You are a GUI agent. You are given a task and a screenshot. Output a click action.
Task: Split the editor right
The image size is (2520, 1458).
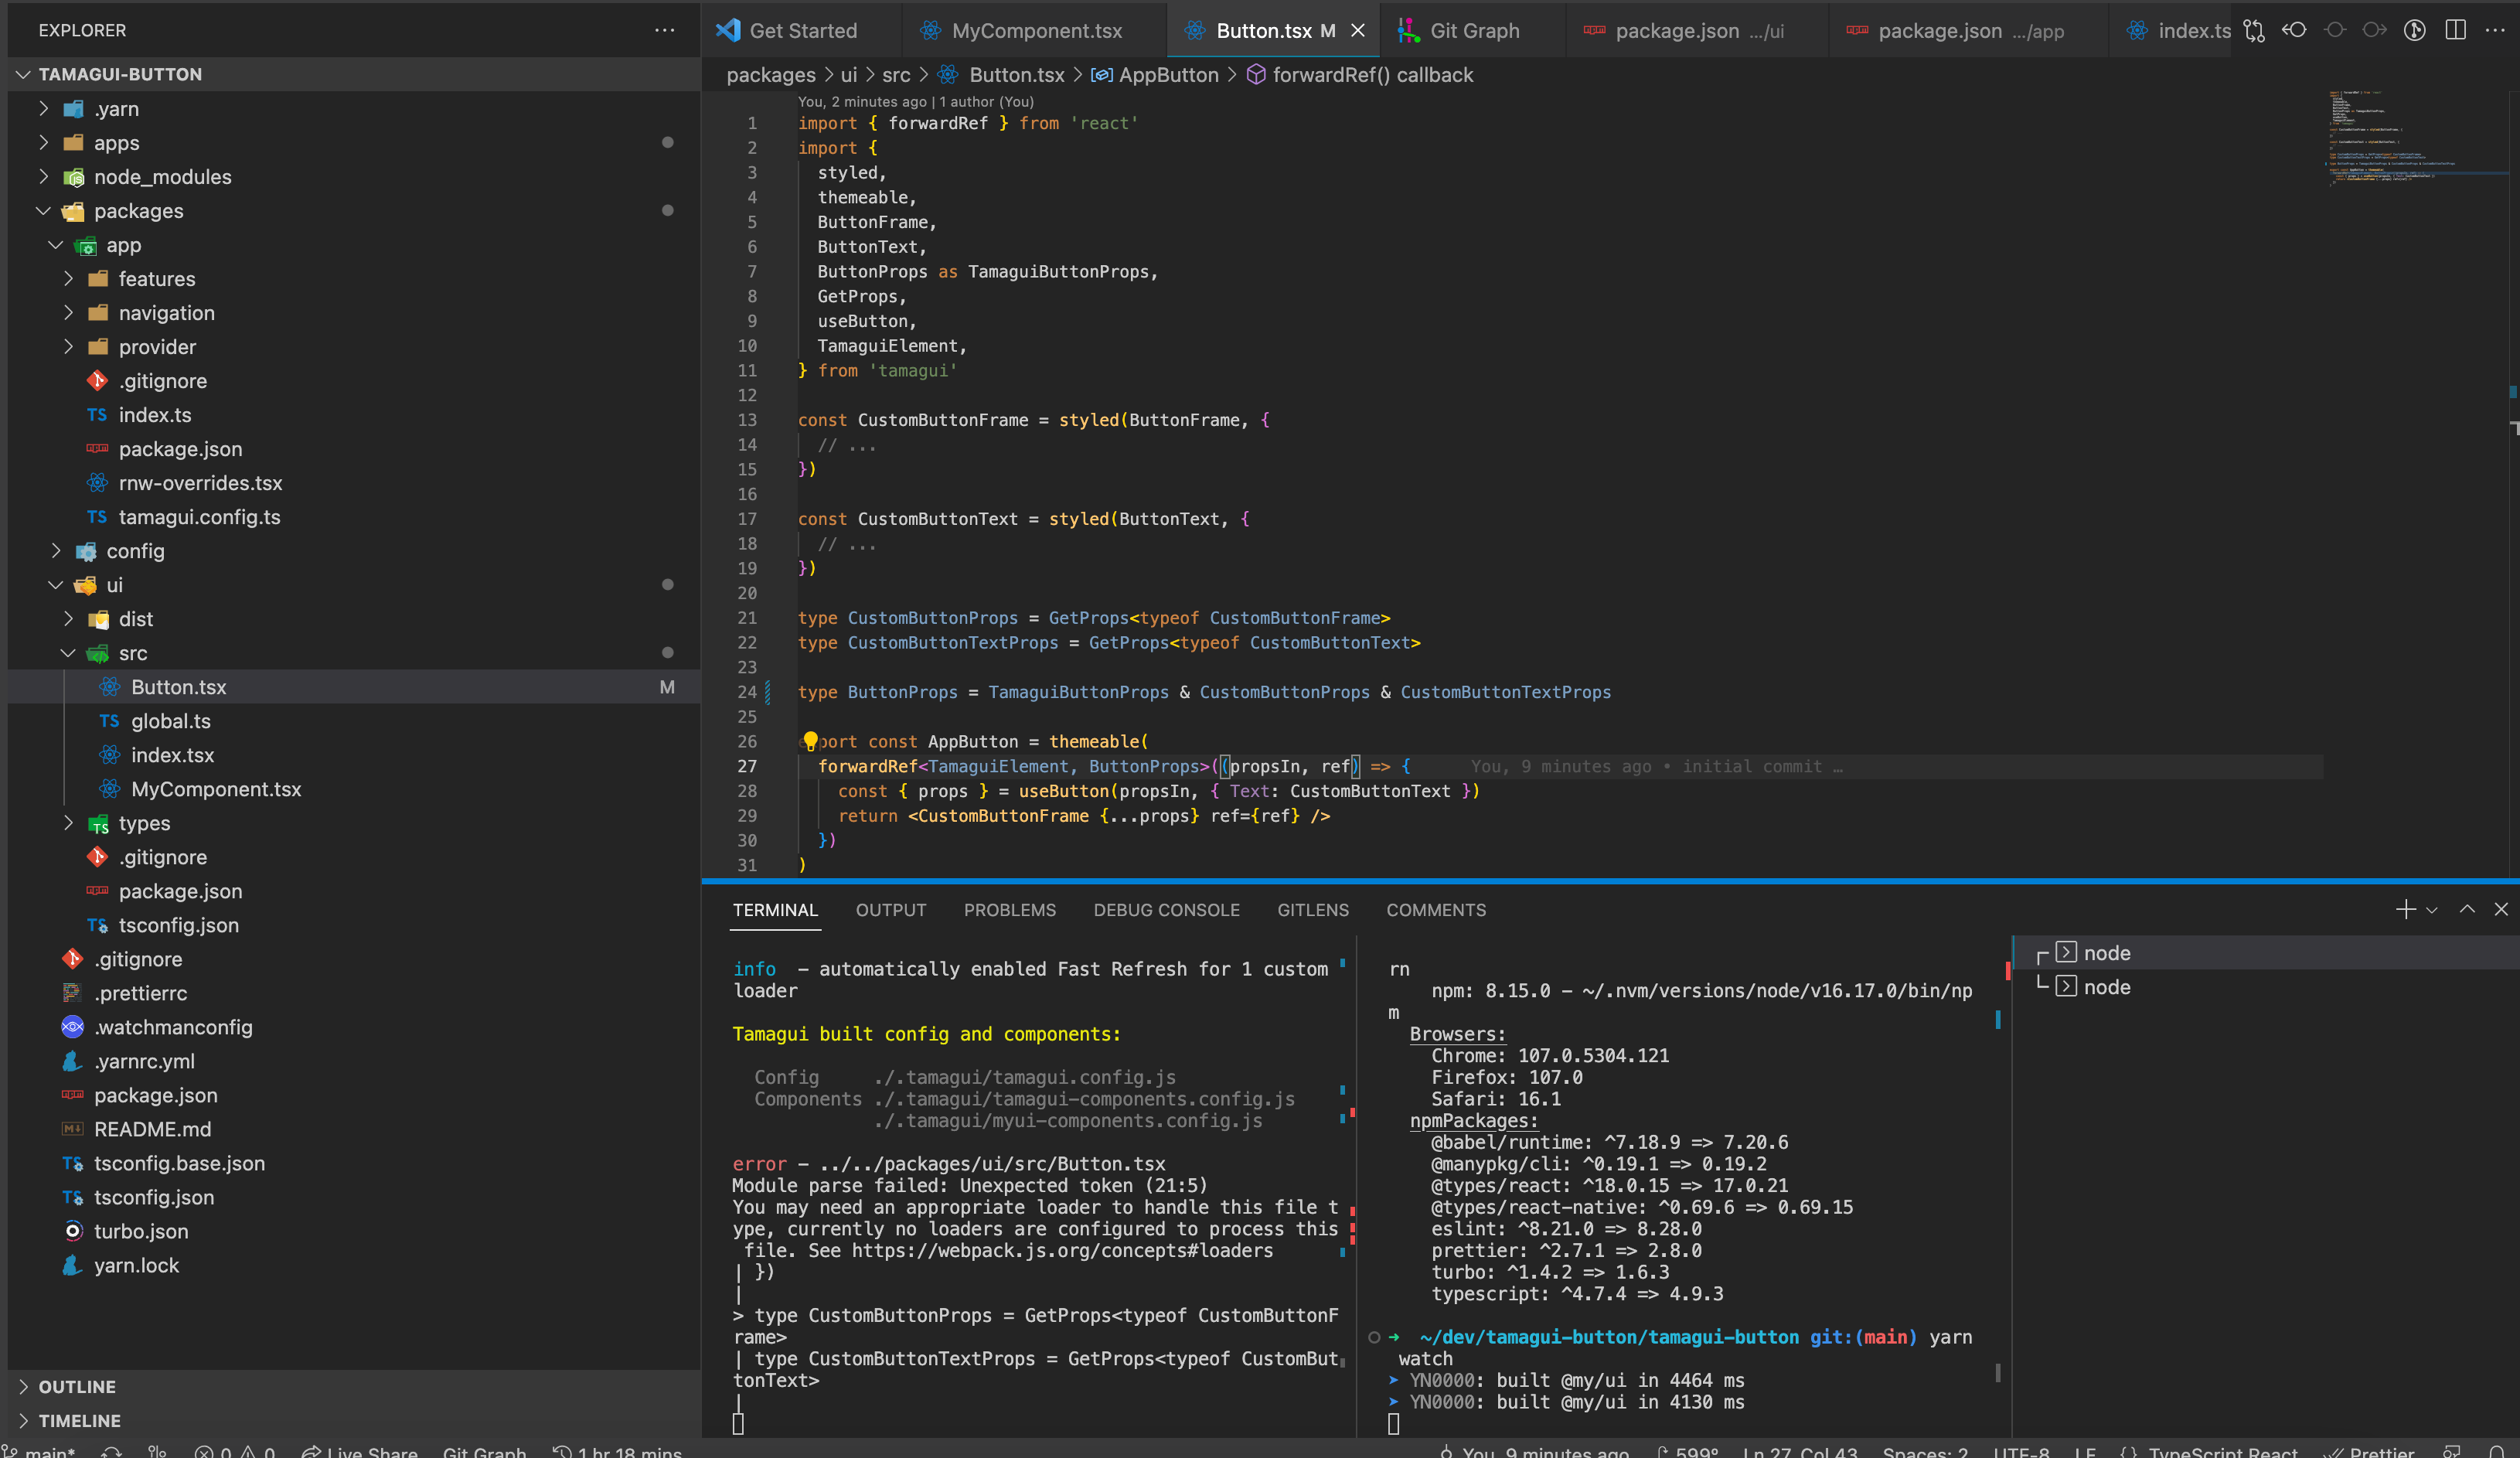2455,30
